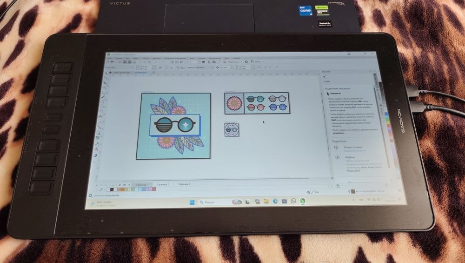Open the Раздел справки link in Hints
Image resolution: width=465 pixels, height=263 pixels.
352,147
